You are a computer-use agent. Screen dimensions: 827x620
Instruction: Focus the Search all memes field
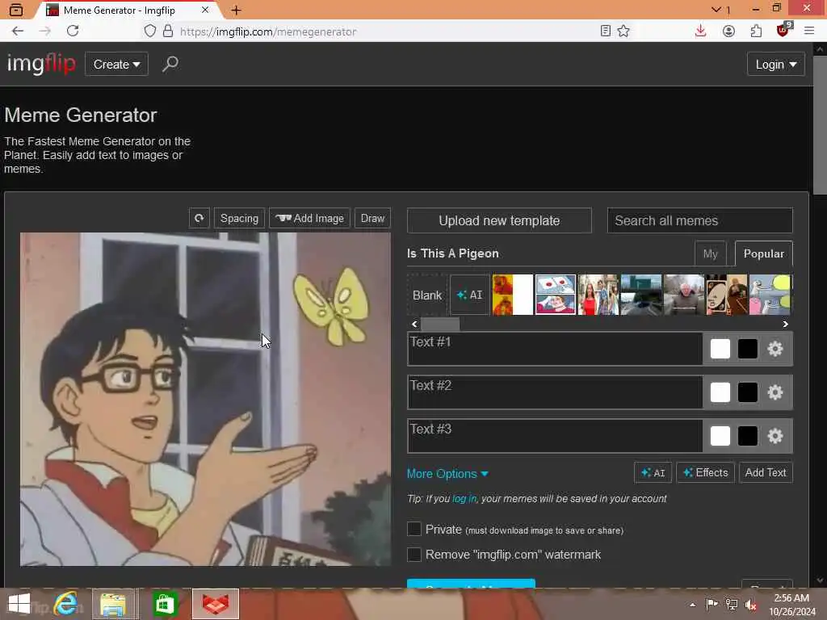click(x=699, y=220)
